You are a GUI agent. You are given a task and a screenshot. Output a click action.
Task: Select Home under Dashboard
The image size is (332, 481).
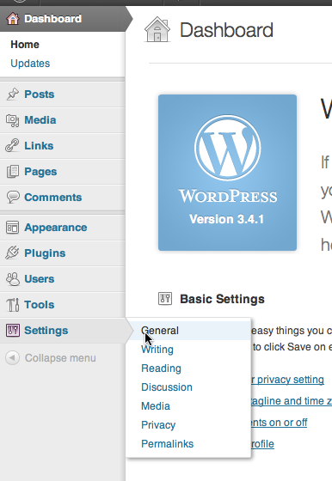click(x=25, y=45)
